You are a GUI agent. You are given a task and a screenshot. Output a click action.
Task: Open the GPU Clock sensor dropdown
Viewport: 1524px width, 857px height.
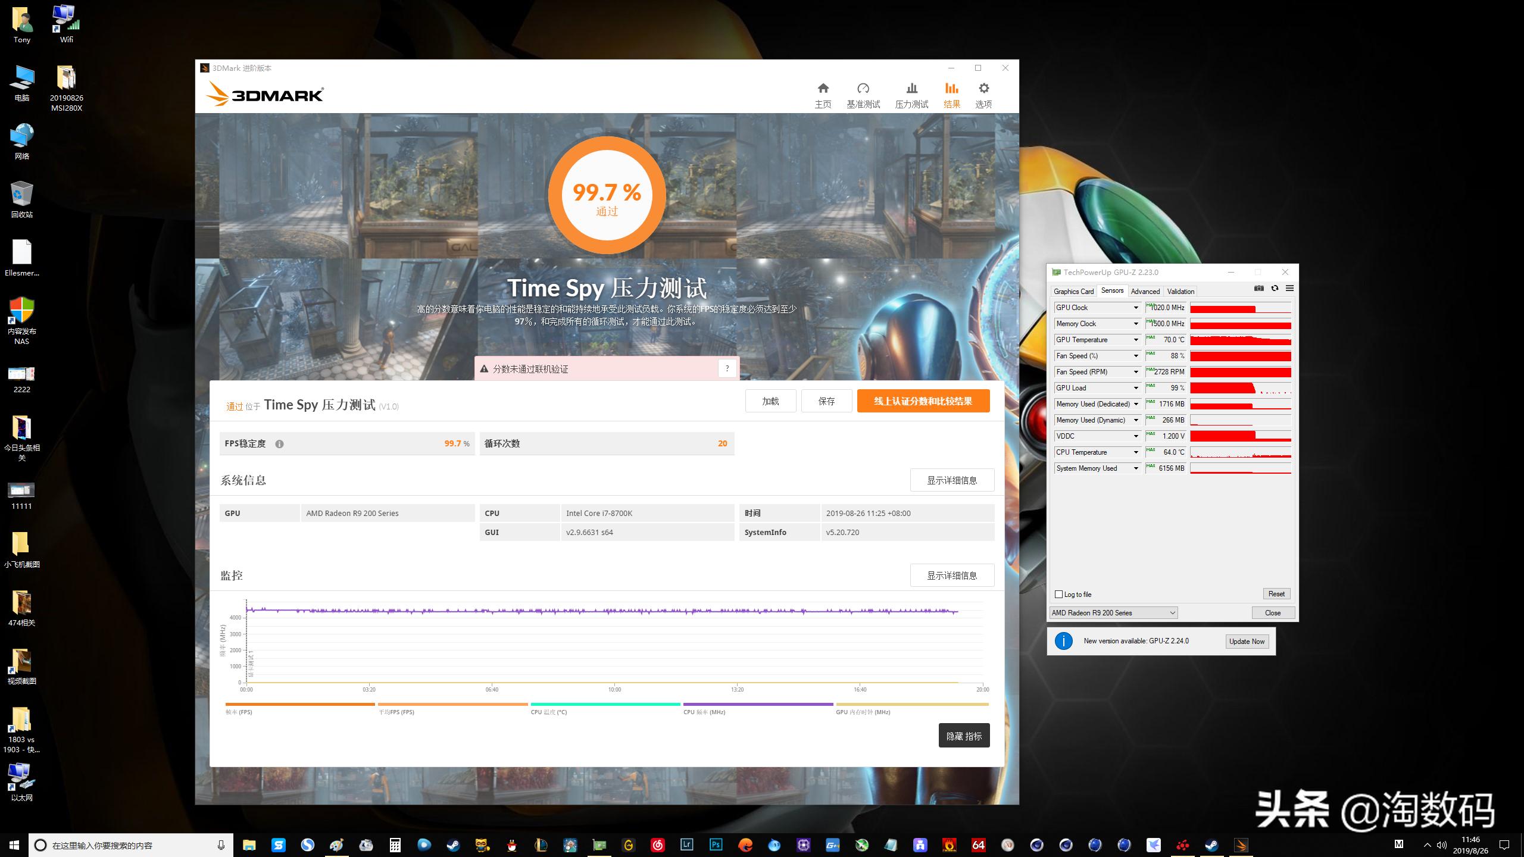(x=1136, y=307)
